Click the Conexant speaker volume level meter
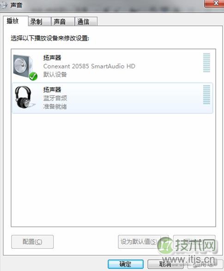The height and width of the screenshot is (271, 224). pos(206,63)
